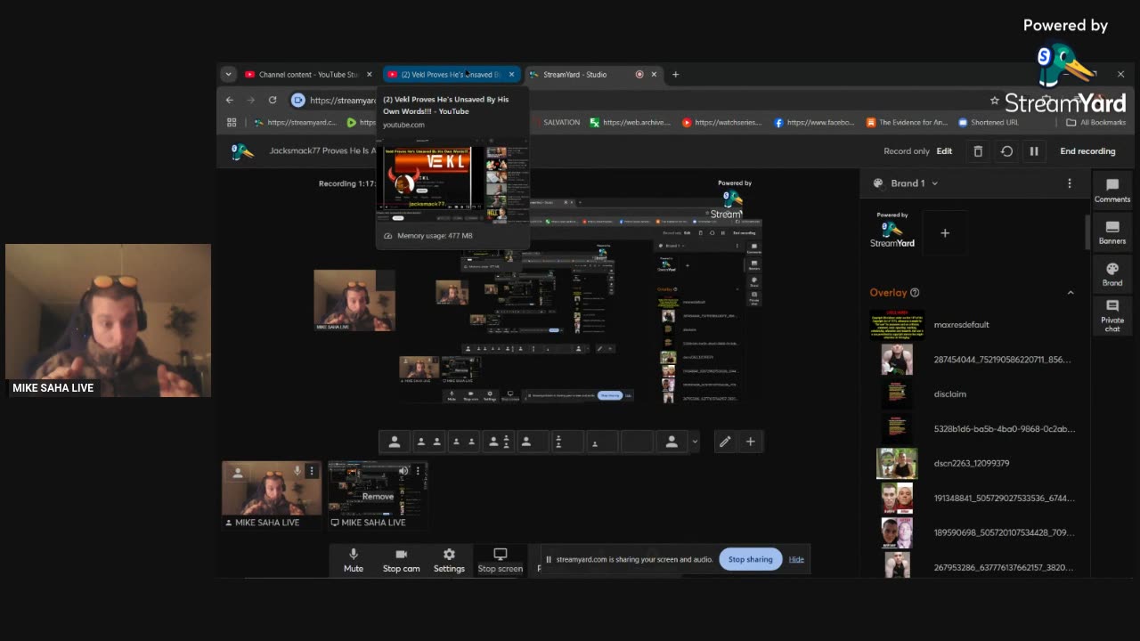
Task: Click Stop sharing button
Action: [750, 559]
